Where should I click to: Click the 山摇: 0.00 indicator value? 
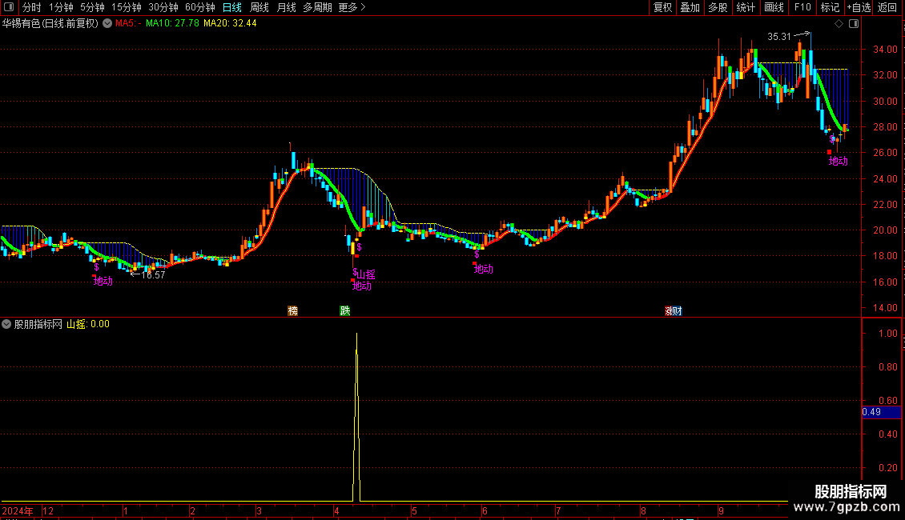[88, 324]
